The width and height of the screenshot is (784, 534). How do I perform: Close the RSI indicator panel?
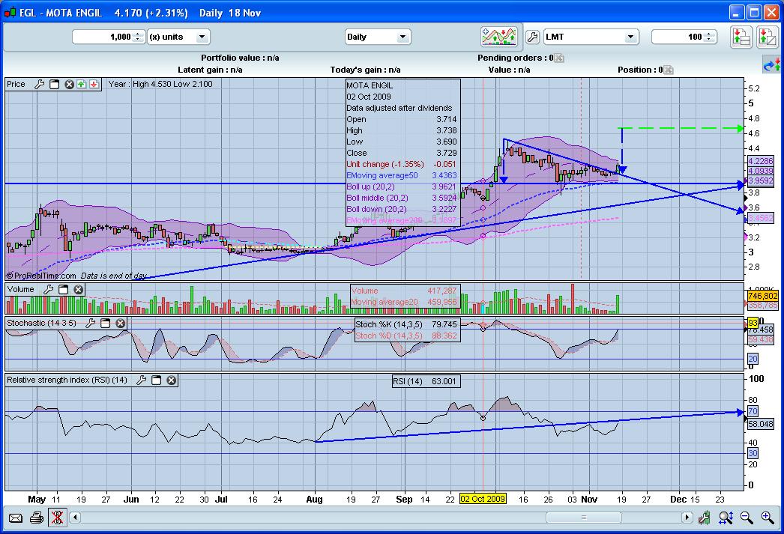click(x=172, y=380)
